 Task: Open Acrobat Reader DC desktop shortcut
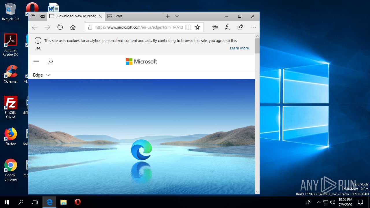click(11, 45)
